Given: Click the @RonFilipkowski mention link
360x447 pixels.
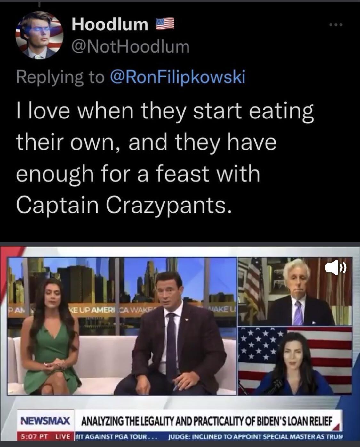Looking at the screenshot, I should click(x=177, y=76).
